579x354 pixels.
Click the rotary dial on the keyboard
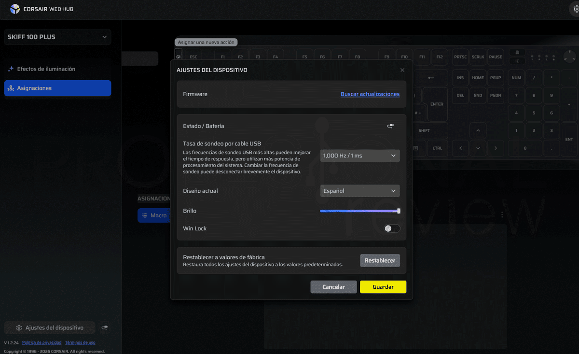pyautogui.click(x=570, y=57)
